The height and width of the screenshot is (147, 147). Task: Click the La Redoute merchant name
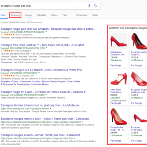[x=136, y=135]
